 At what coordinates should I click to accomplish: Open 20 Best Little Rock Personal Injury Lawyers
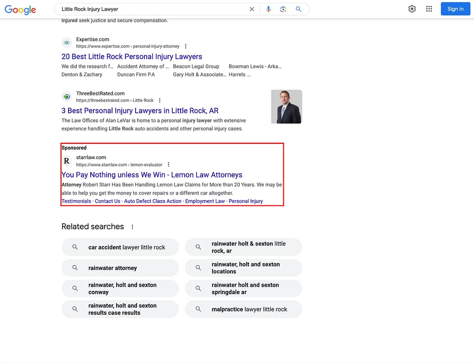132,56
